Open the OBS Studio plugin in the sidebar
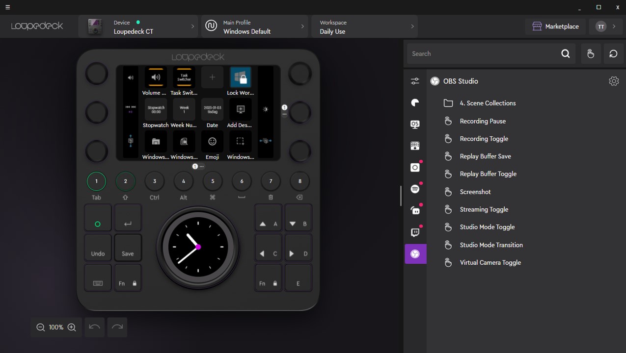 [x=415, y=254]
